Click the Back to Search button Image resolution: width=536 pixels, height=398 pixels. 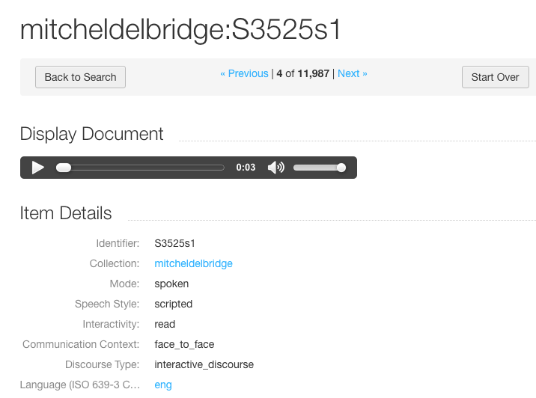[80, 77]
